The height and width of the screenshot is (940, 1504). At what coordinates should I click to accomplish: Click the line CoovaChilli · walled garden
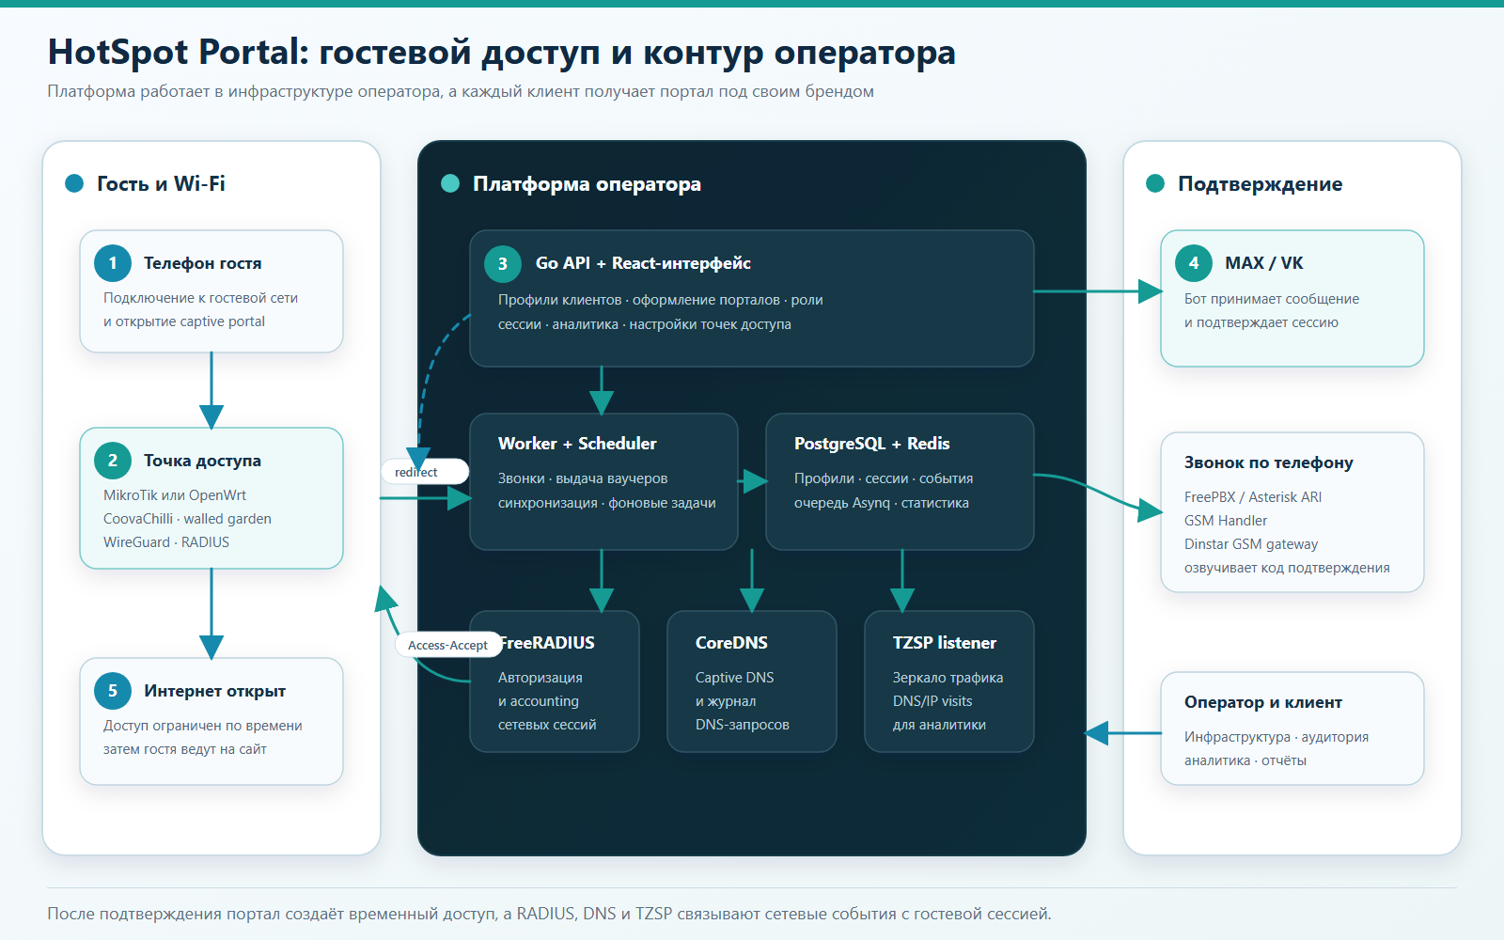click(187, 519)
